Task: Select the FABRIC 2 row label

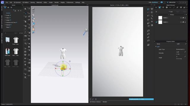Action: coord(166,22)
